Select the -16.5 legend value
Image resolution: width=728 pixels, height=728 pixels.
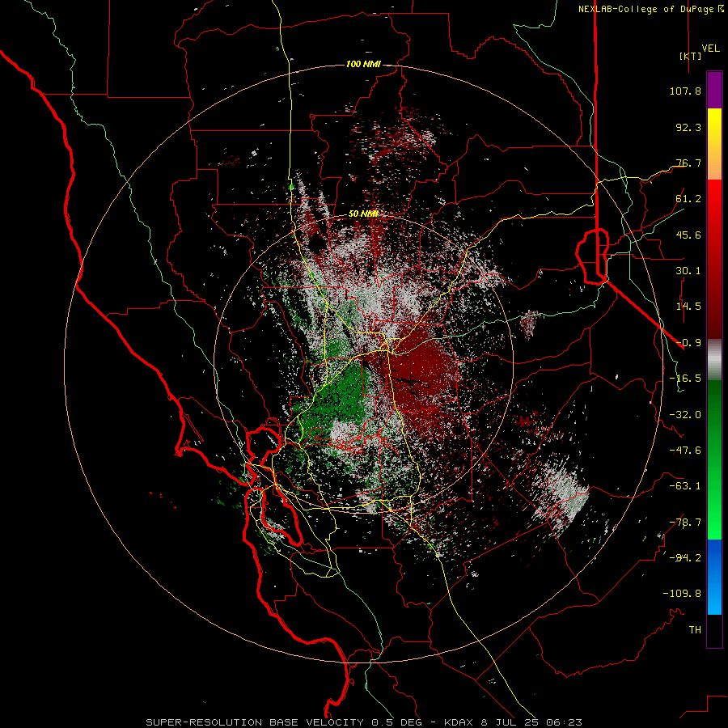(x=685, y=379)
